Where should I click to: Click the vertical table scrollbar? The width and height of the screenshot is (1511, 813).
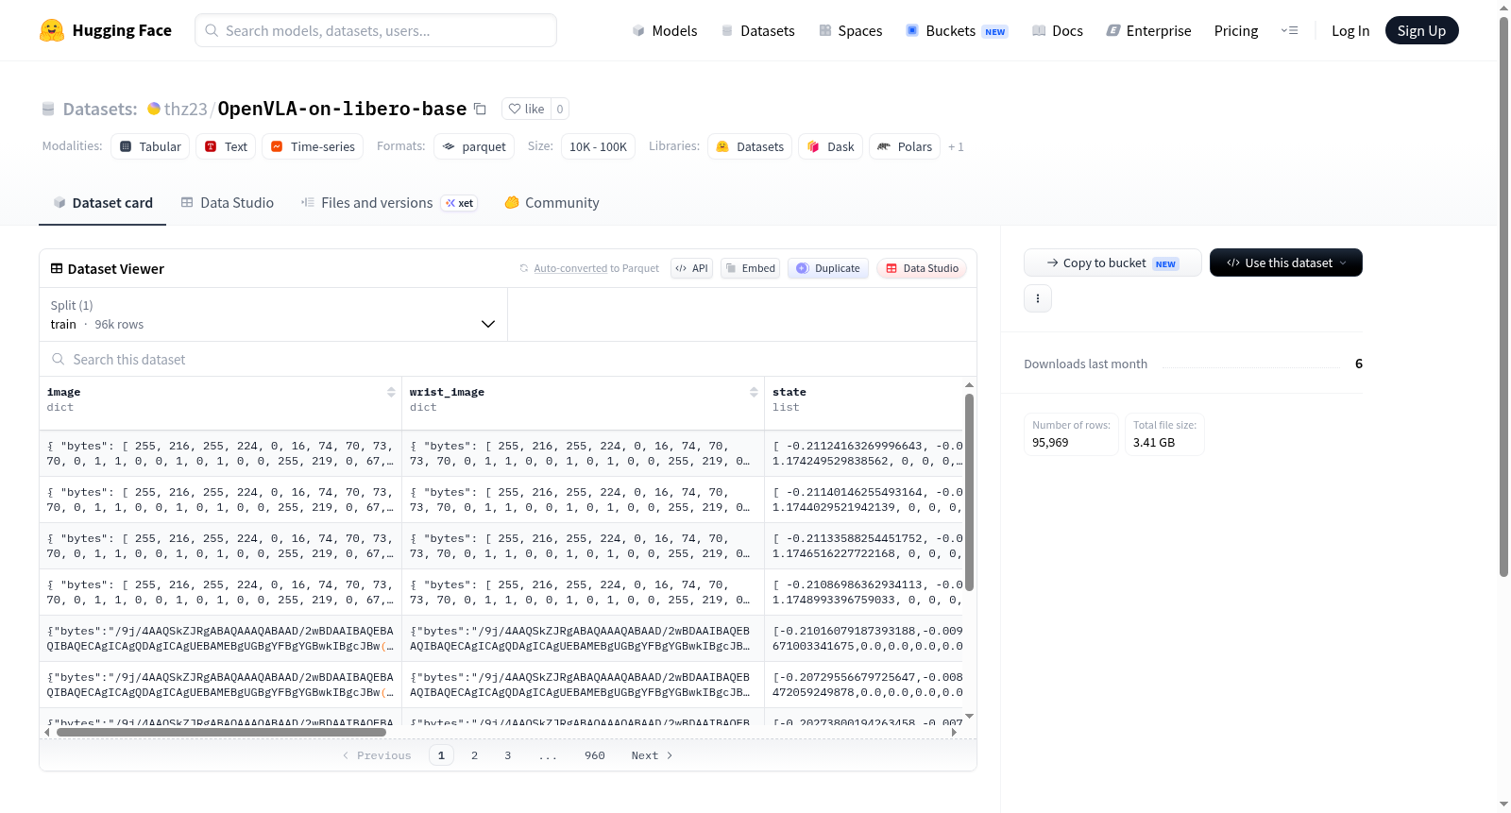pyautogui.click(x=969, y=492)
